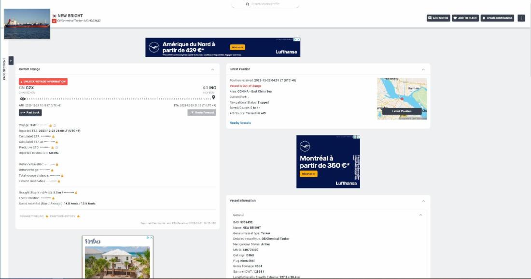The image size is (531, 279).
Task: Click the destination pin on voyage track
Action: [213, 97]
